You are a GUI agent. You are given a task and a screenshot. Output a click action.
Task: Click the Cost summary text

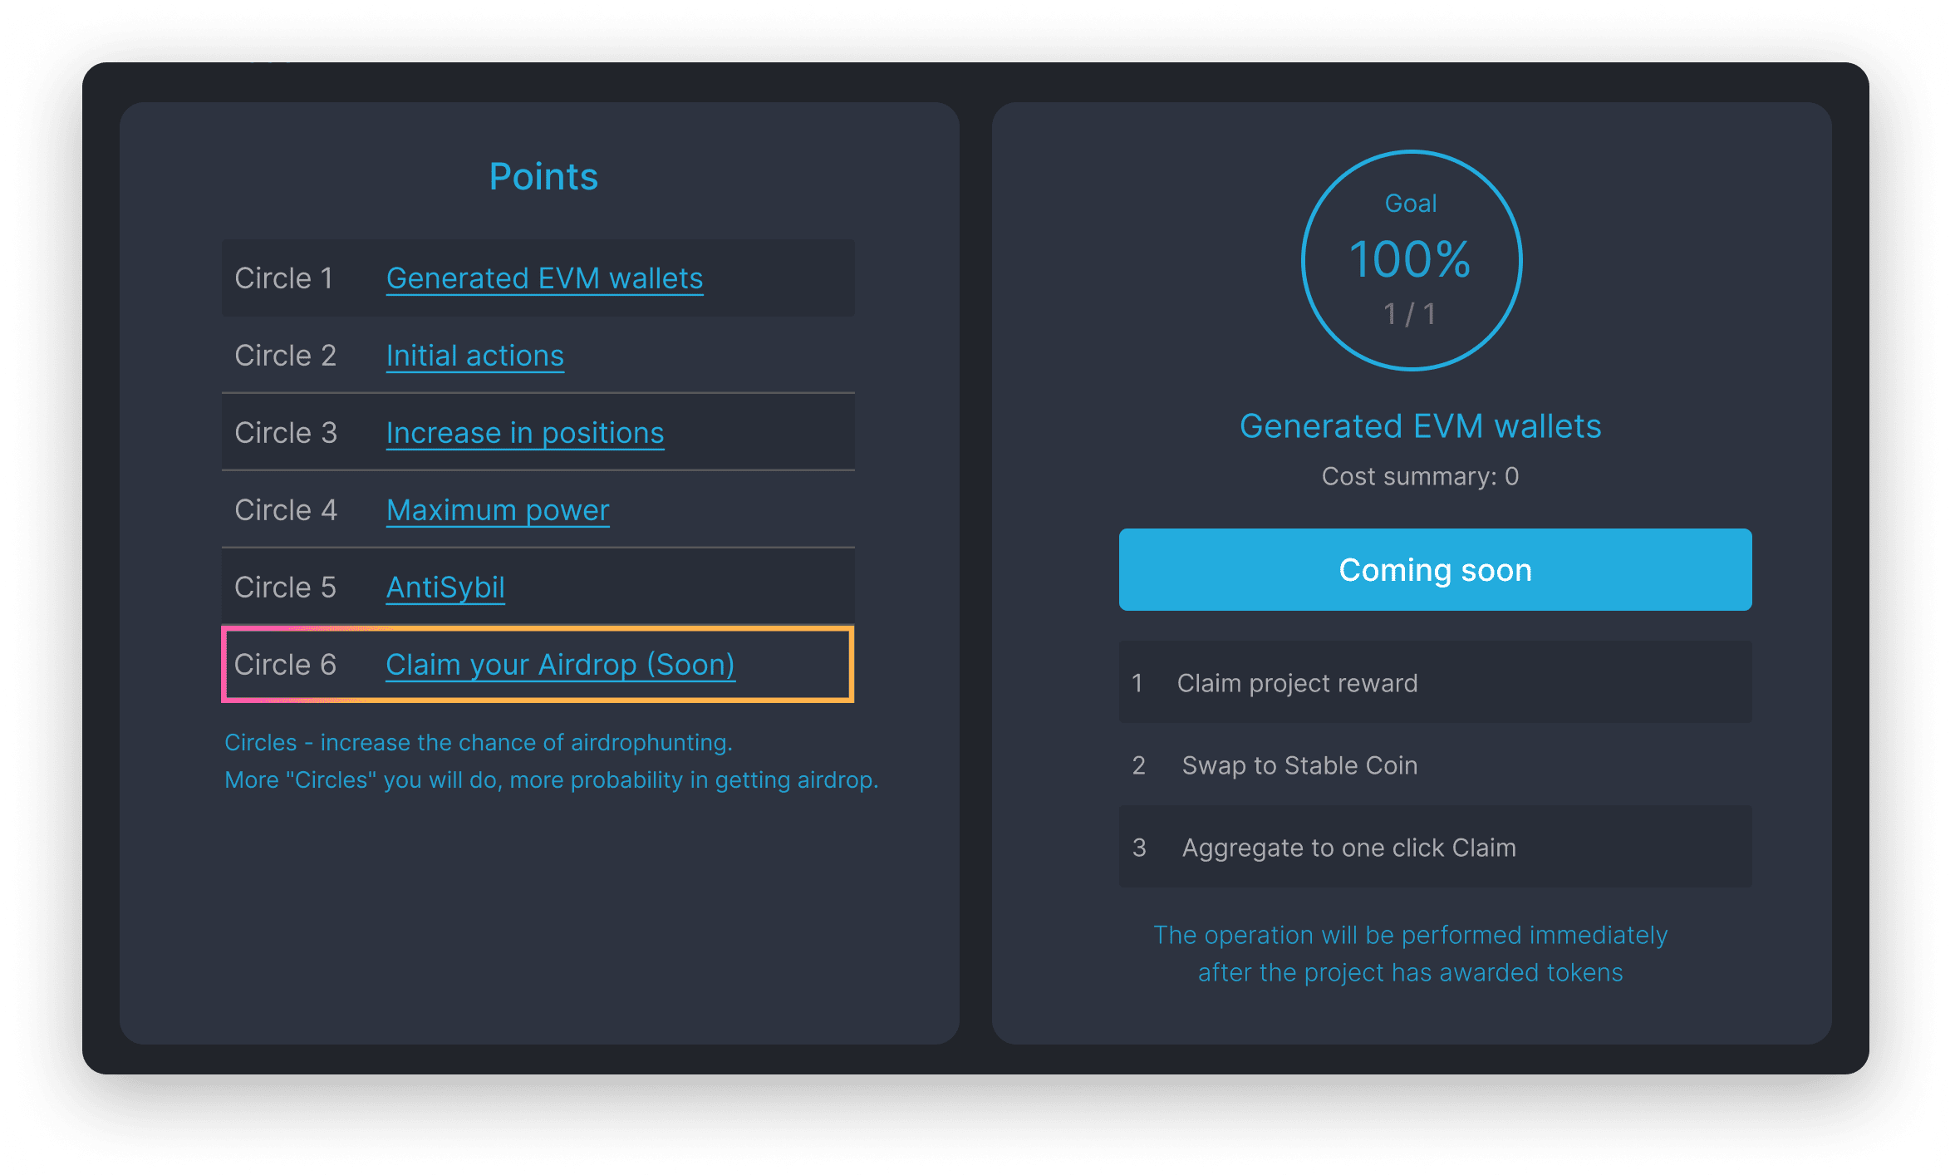coord(1420,476)
